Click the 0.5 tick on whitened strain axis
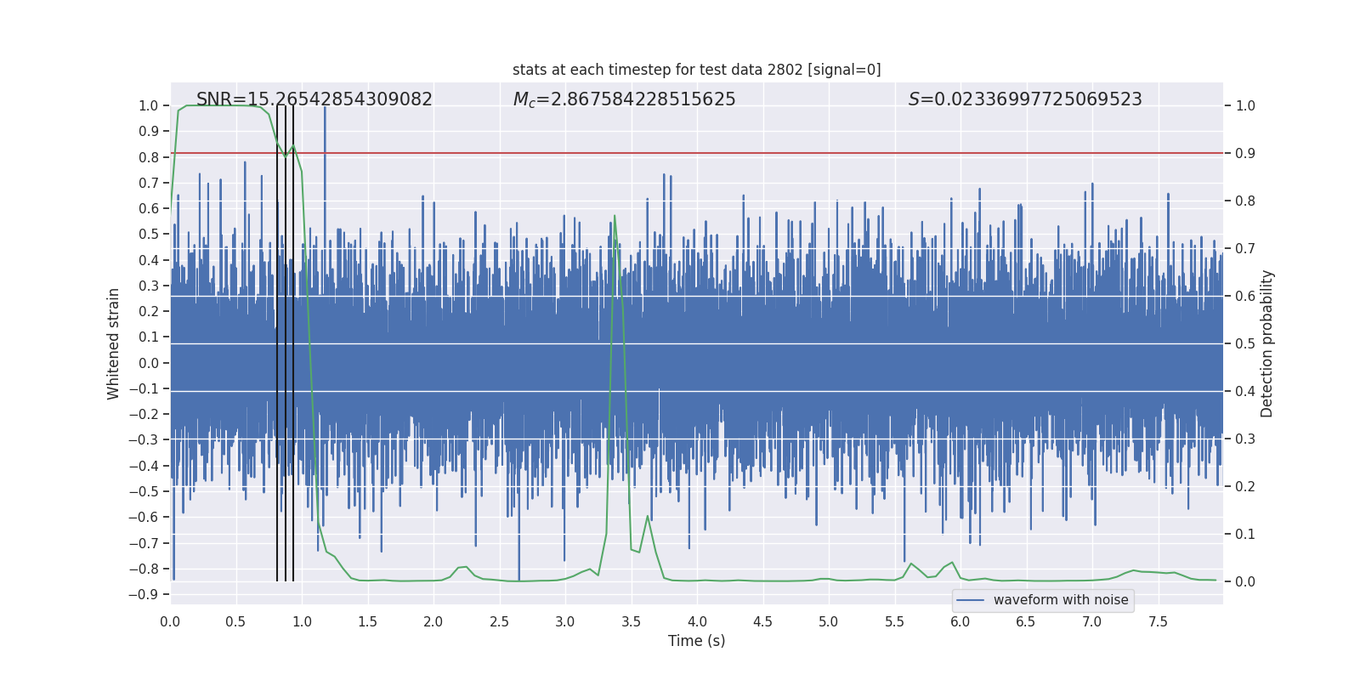The image size is (1360, 680). click(149, 235)
